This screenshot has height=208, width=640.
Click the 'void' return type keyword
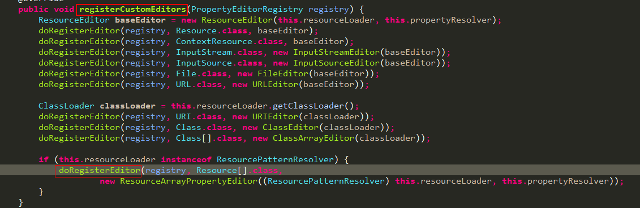pyautogui.click(x=64, y=10)
